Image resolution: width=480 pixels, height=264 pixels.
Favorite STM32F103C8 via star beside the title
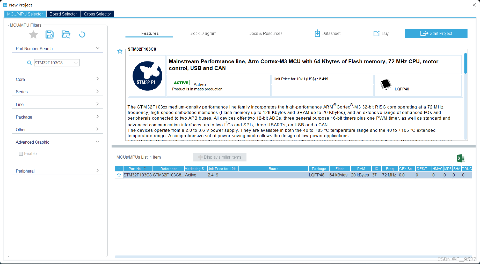(120, 51)
